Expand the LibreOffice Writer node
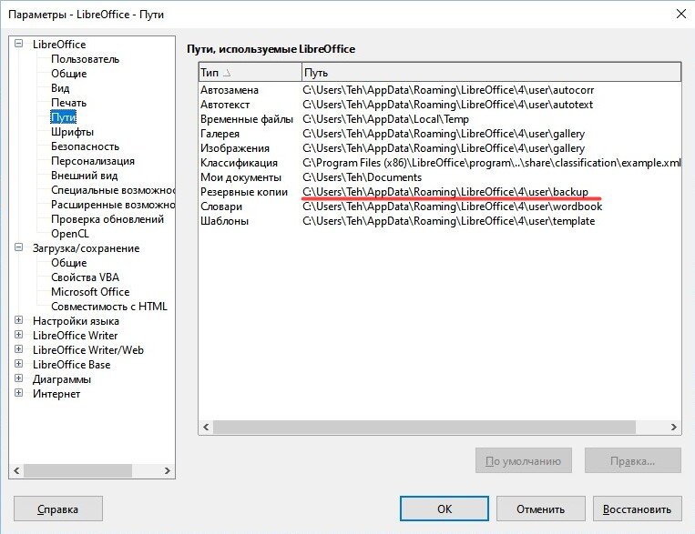 [x=18, y=334]
